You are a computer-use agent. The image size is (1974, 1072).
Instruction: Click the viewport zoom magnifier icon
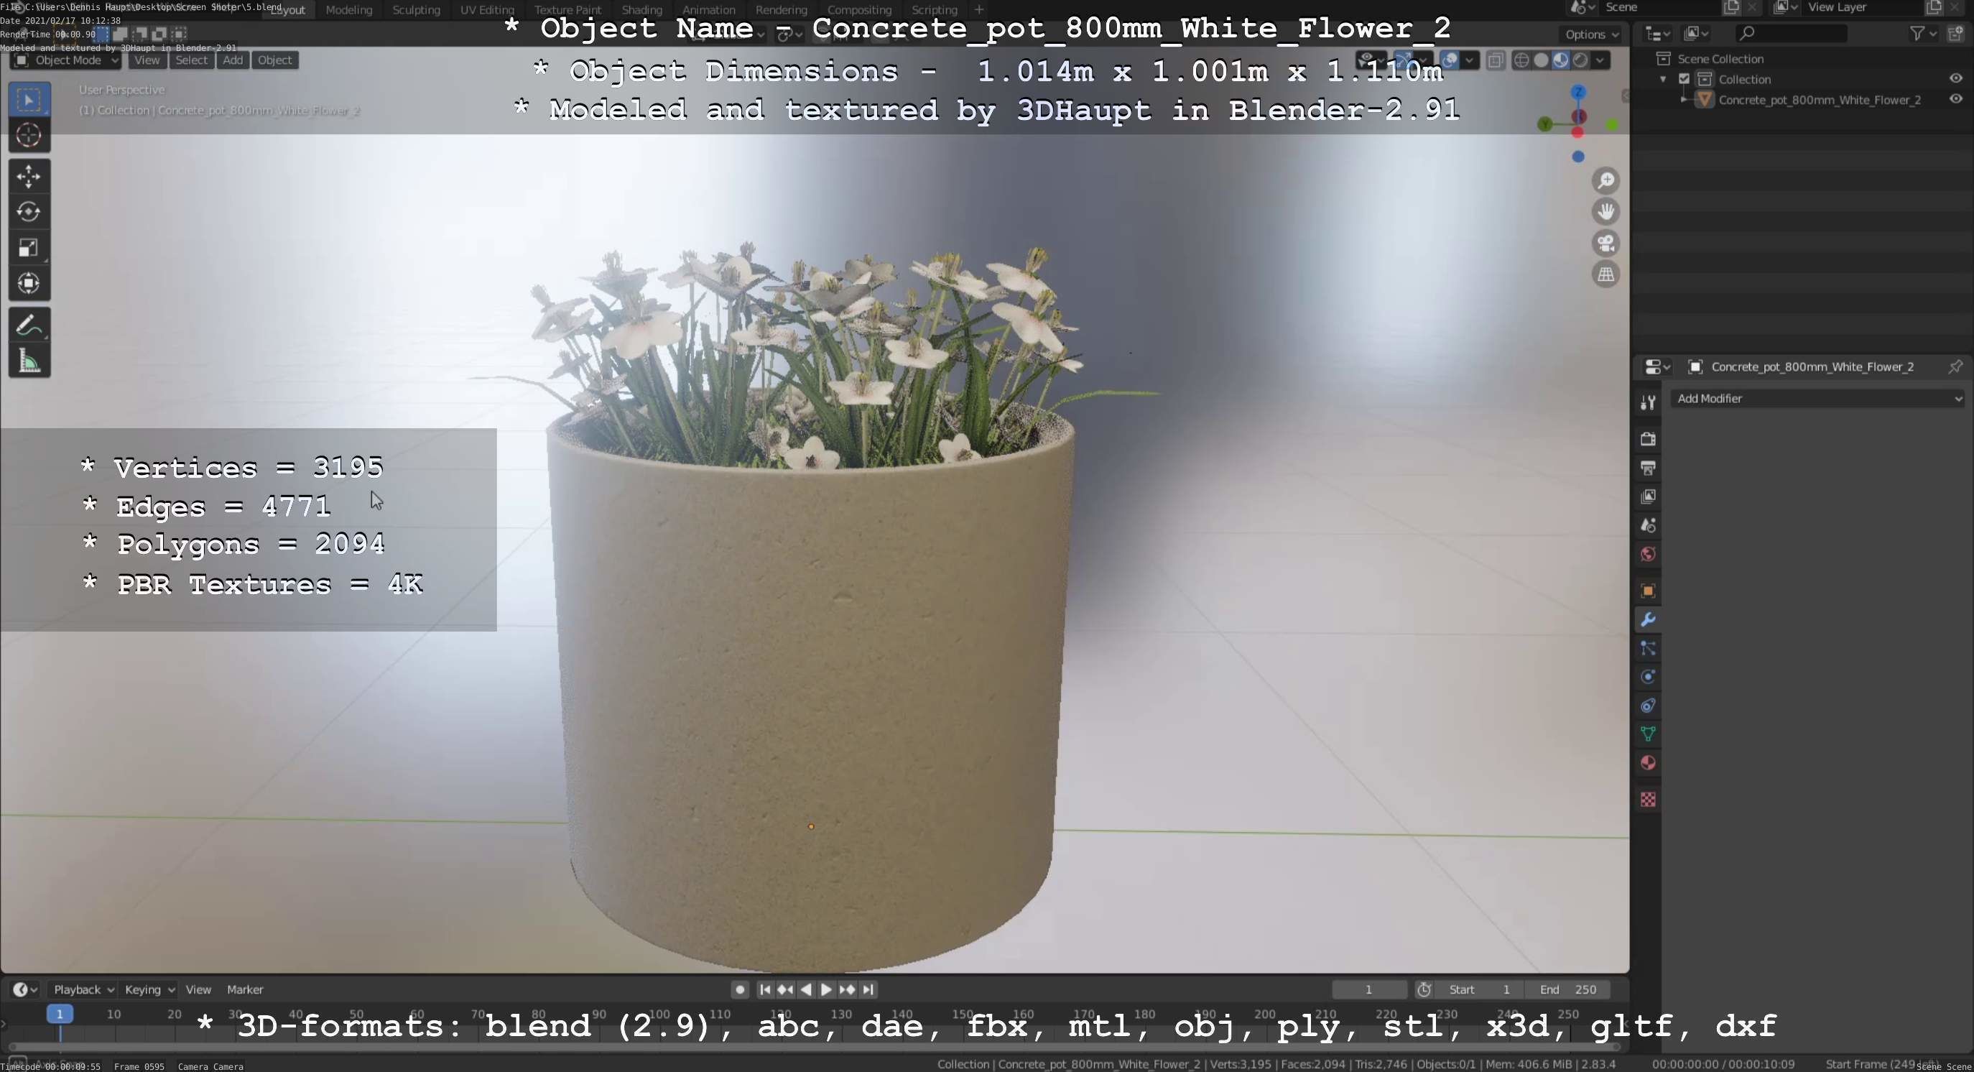click(x=1606, y=181)
